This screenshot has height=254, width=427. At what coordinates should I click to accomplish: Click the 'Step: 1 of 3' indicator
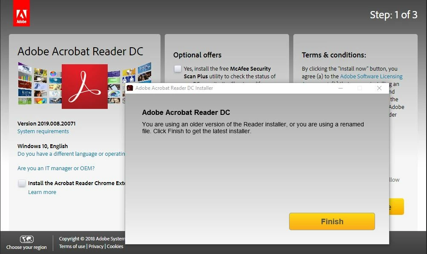pos(393,15)
